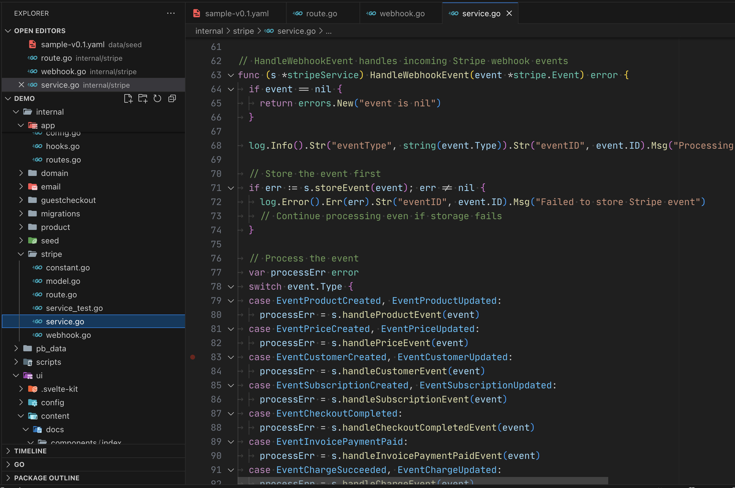Screen dimensions: 735x488
Task: Fold the if block at line 64
Action: (x=231, y=89)
